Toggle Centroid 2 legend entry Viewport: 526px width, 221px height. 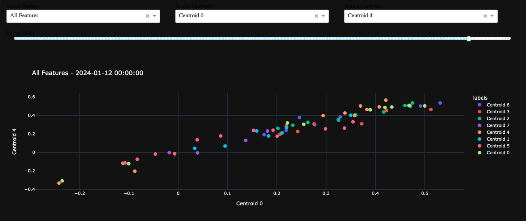[498, 119]
